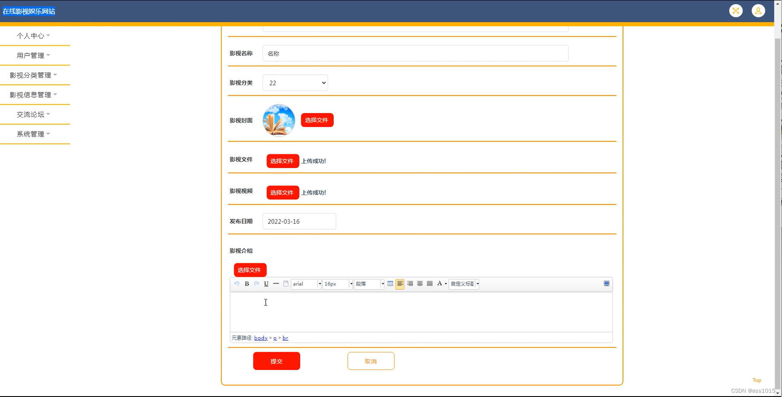Screen dimensions: 782x397
Task: Toggle left alignment in the editor
Action: pyautogui.click(x=400, y=284)
